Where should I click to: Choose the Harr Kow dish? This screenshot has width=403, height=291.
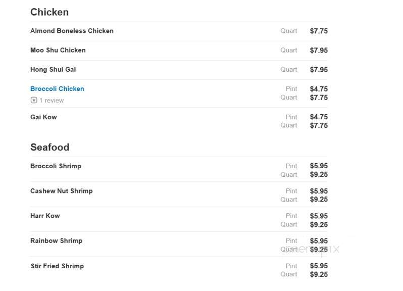click(x=45, y=216)
